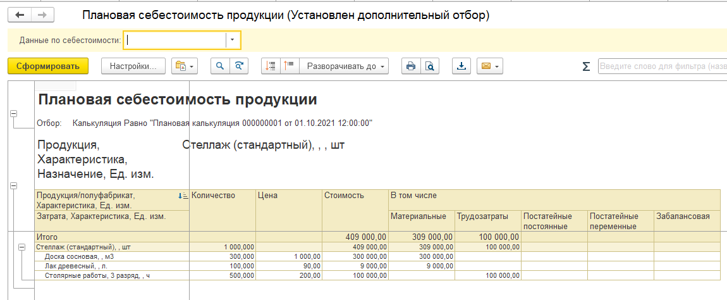The width and height of the screenshot is (727, 300).
Task: Click the filter search input field
Action: point(661,66)
